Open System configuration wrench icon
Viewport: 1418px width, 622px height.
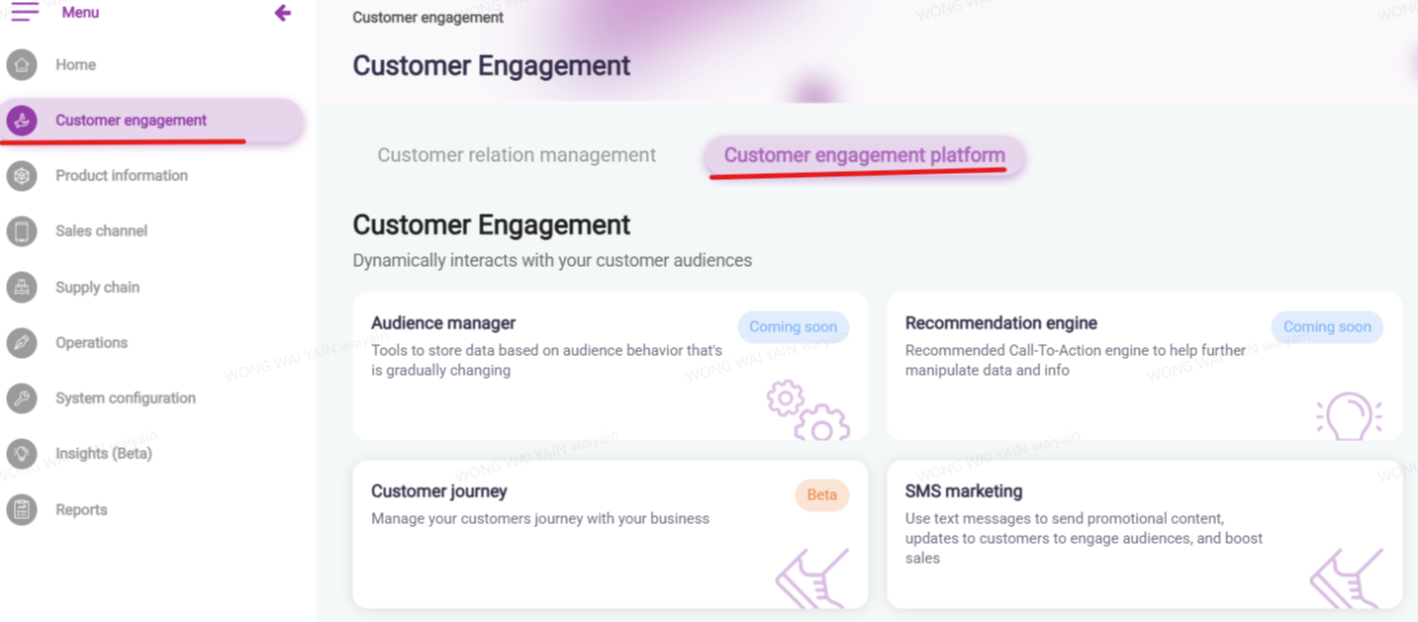pyautogui.click(x=22, y=399)
